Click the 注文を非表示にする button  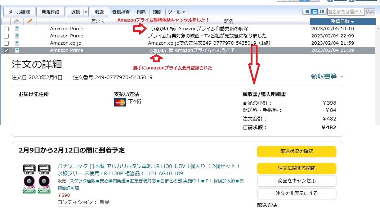pyautogui.click(x=297, y=194)
